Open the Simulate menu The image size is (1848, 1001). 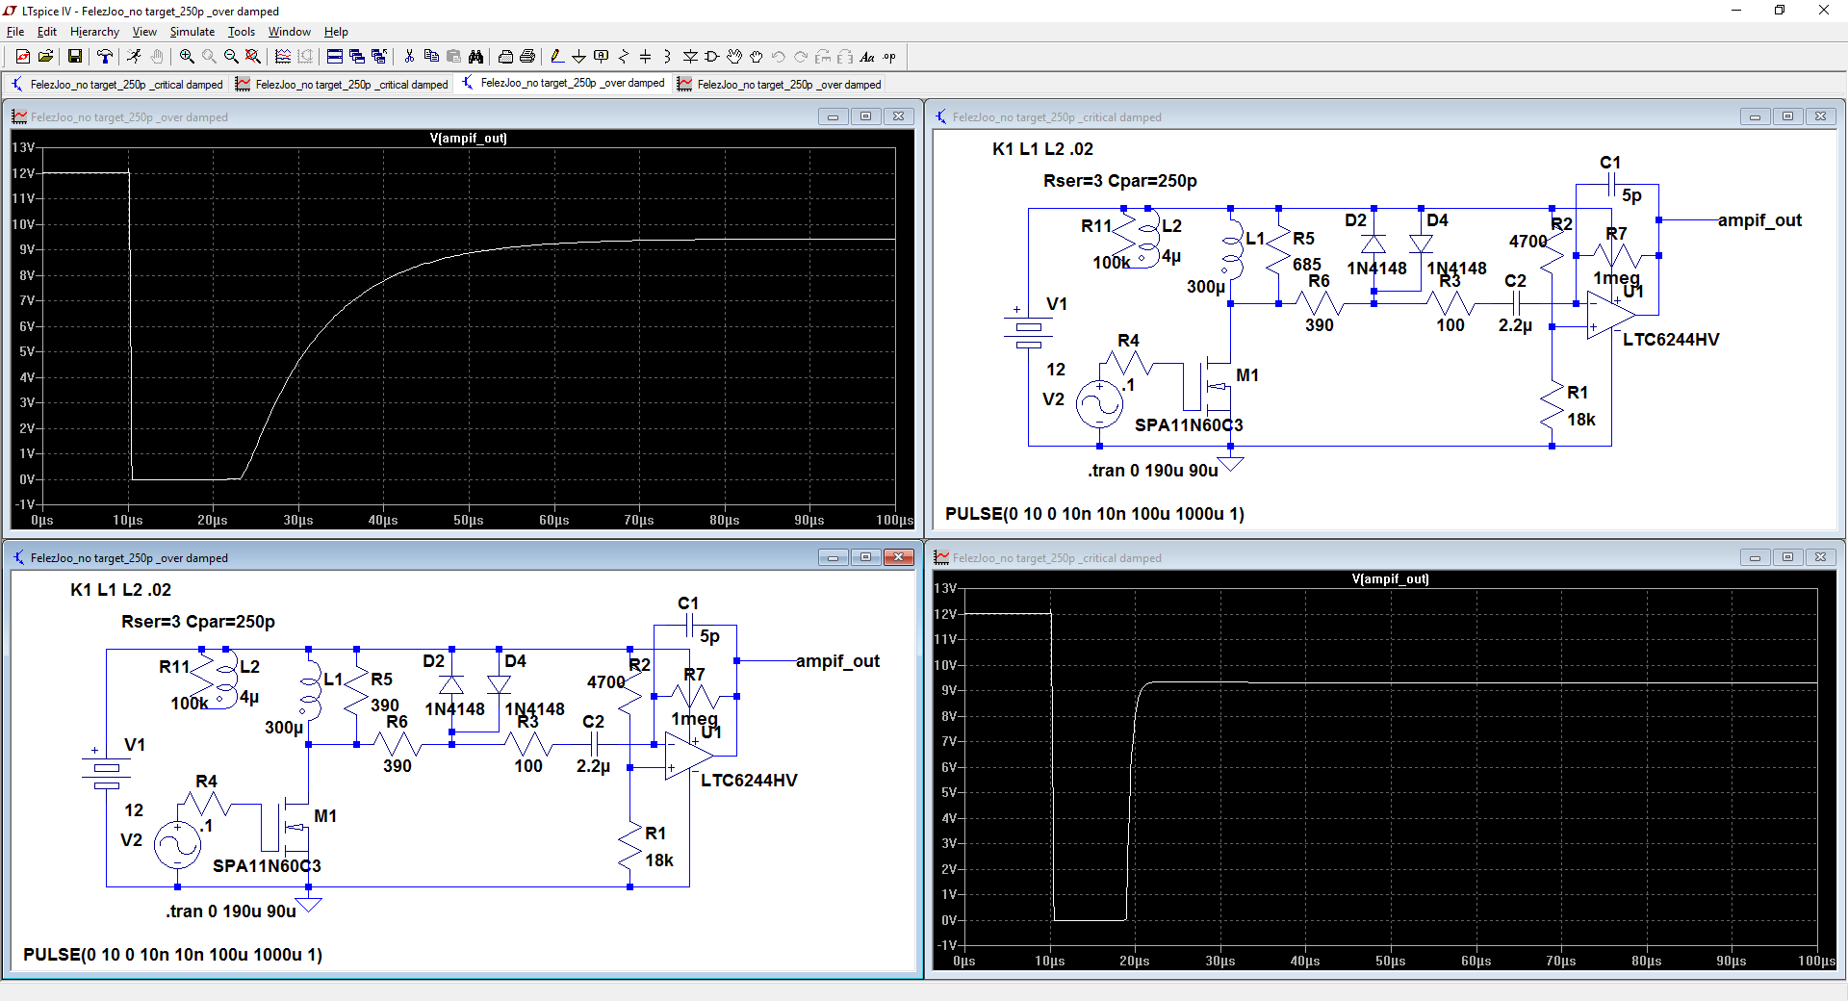[192, 32]
